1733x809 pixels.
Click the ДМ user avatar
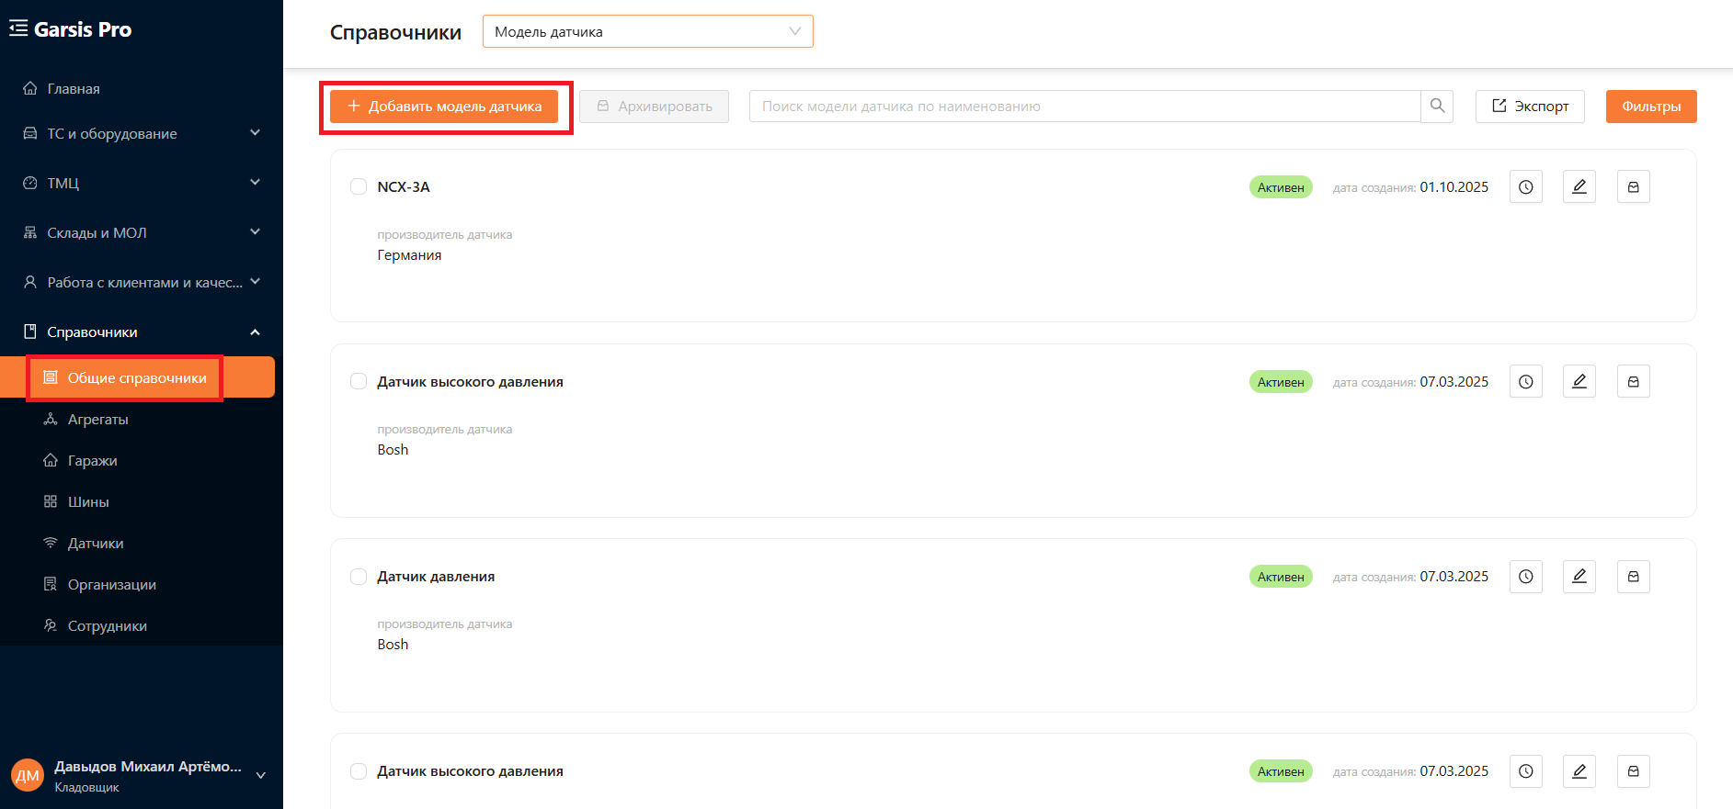28,776
